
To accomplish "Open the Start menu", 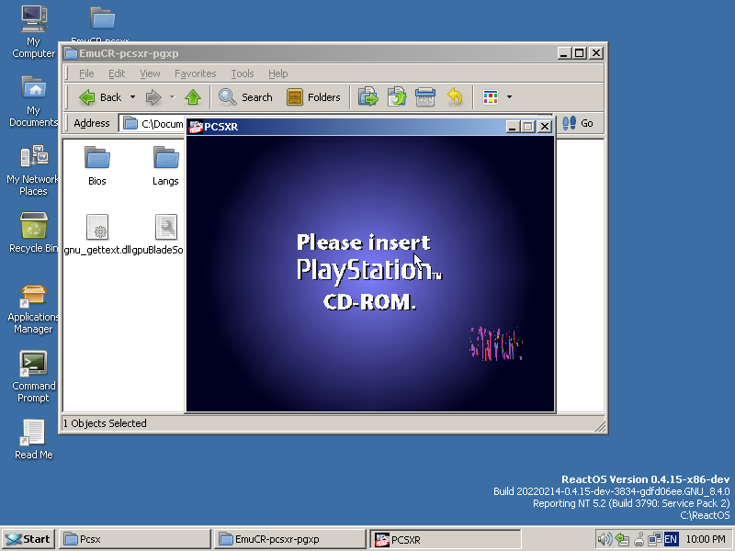I will click(28, 539).
